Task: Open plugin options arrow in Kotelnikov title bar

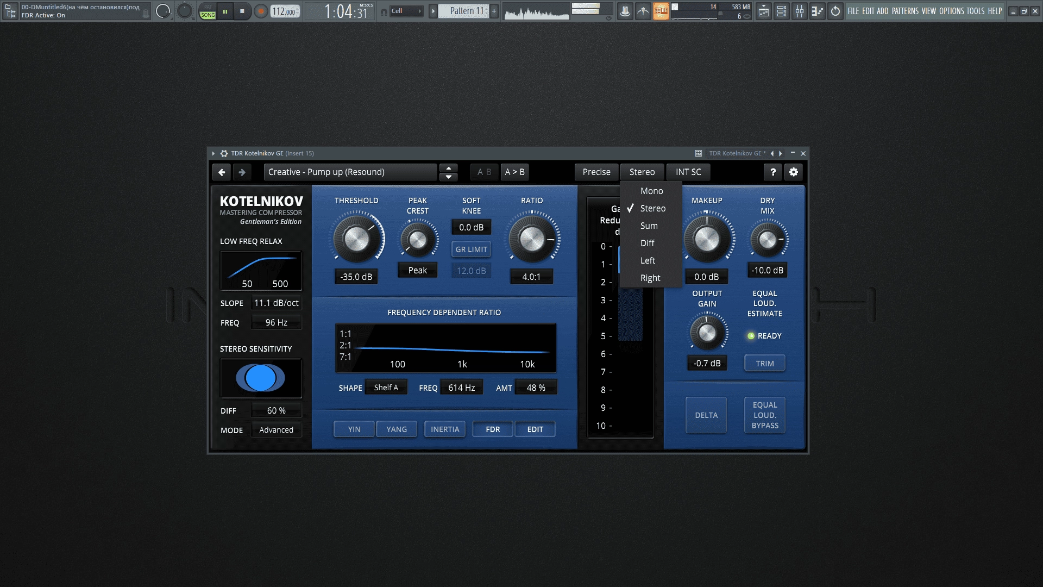Action: point(213,153)
